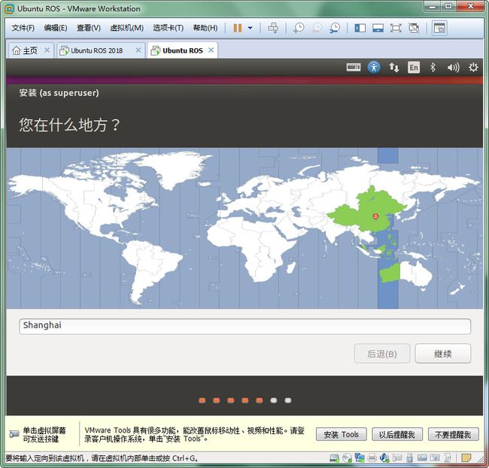This screenshot has height=468, width=489.
Task: Open the sound volume indicator
Action: click(x=453, y=68)
